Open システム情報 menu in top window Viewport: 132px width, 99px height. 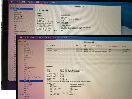pyautogui.click(x=20, y=2)
